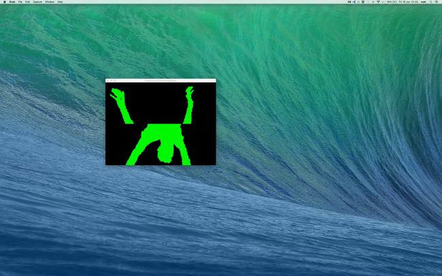Open the Help menu
Screen dimensions: 442x276
click(x=60, y=1)
